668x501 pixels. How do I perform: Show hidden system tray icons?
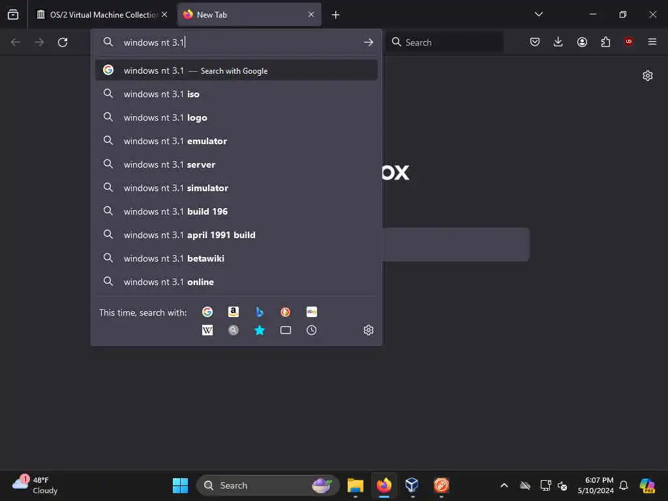504,485
